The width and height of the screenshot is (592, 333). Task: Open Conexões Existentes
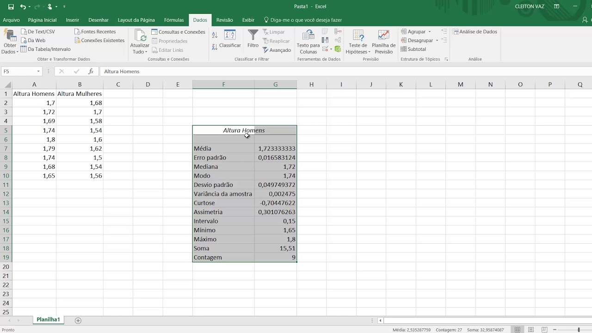pos(99,40)
